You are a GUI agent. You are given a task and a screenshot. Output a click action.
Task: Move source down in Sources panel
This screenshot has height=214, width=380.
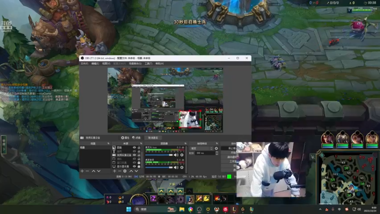click(136, 171)
